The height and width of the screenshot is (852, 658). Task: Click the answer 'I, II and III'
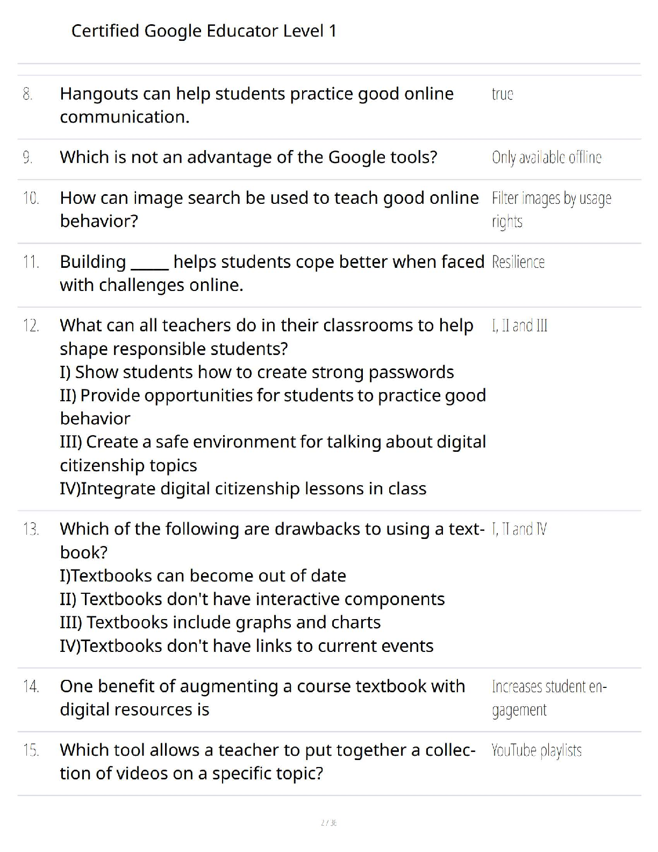click(x=519, y=325)
